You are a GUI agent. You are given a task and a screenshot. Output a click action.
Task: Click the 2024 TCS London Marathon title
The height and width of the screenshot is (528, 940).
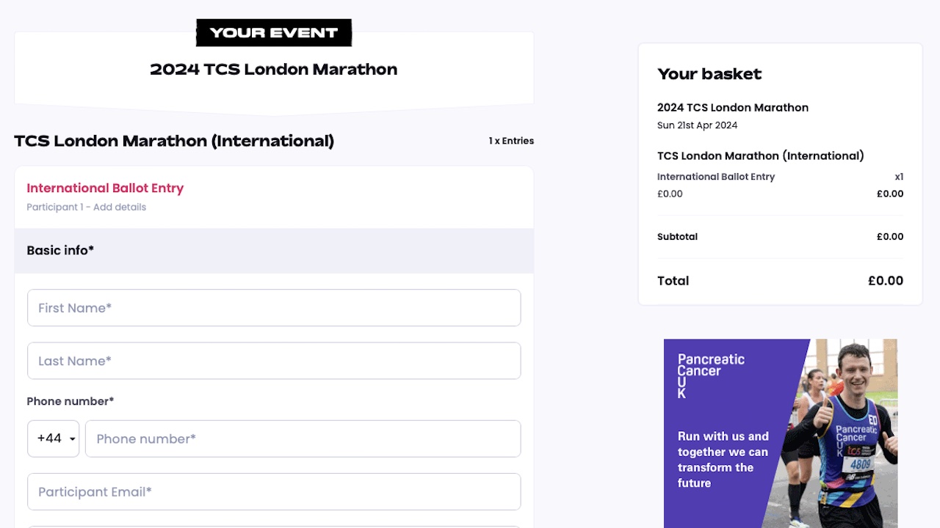274,69
